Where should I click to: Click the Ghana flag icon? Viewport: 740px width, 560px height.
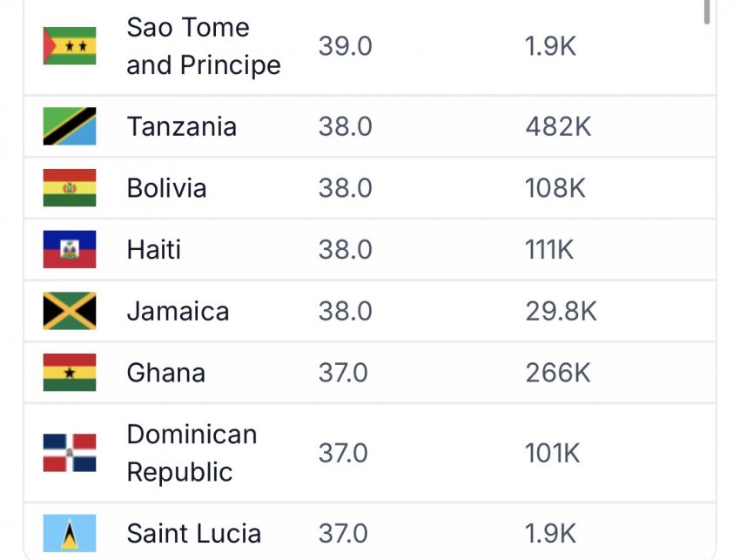tap(70, 372)
